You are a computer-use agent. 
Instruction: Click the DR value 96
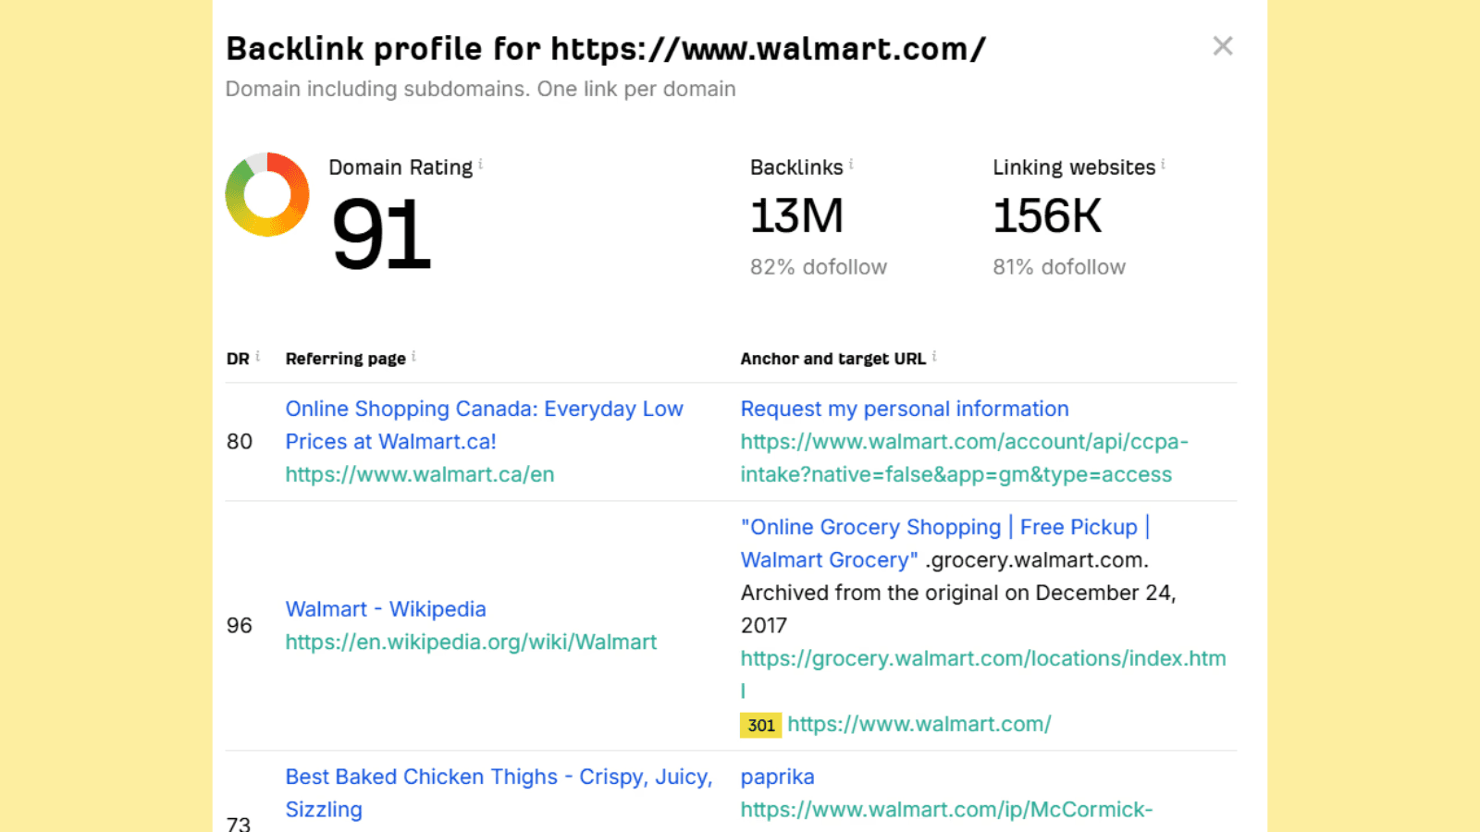[240, 626]
